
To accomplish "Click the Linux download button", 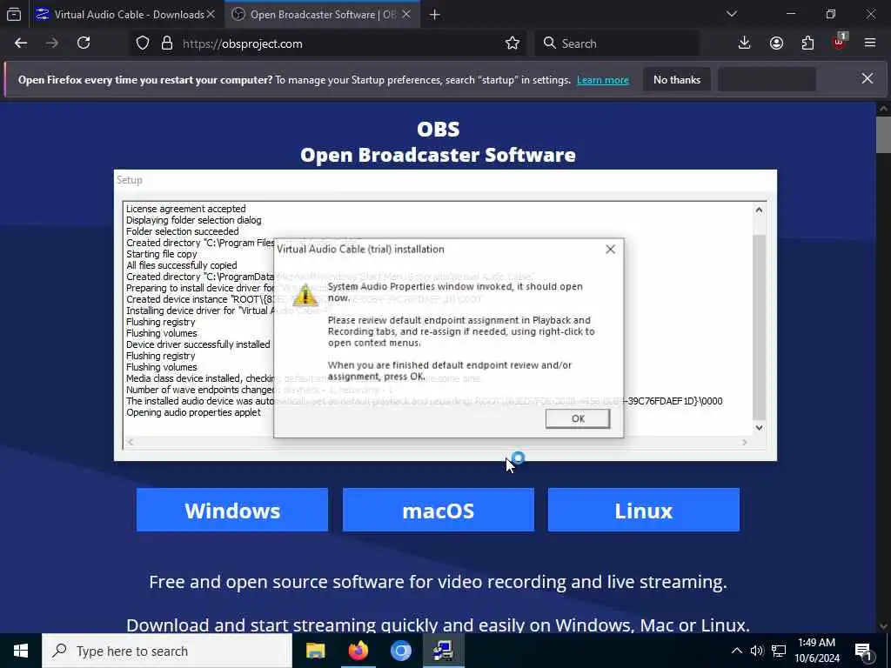I will click(644, 510).
